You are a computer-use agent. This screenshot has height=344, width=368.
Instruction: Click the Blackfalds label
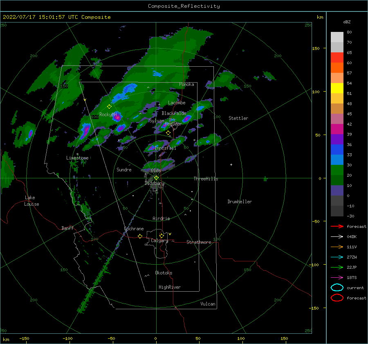pyautogui.click(x=174, y=113)
